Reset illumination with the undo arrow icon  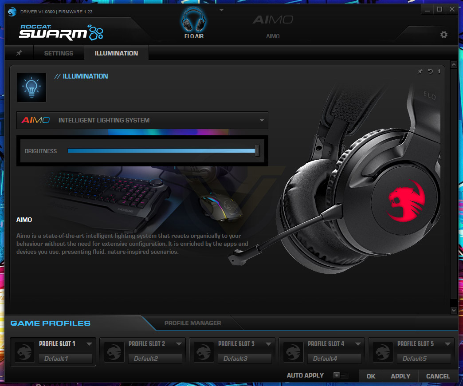click(430, 71)
